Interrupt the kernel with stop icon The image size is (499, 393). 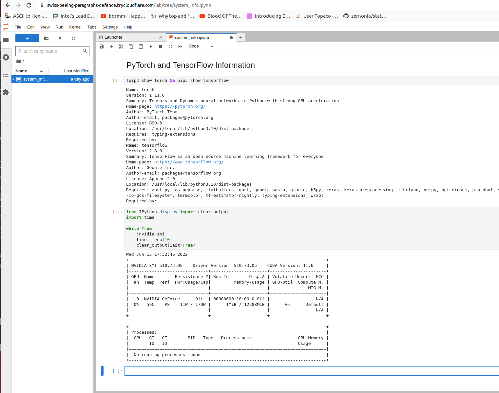(x=161, y=47)
